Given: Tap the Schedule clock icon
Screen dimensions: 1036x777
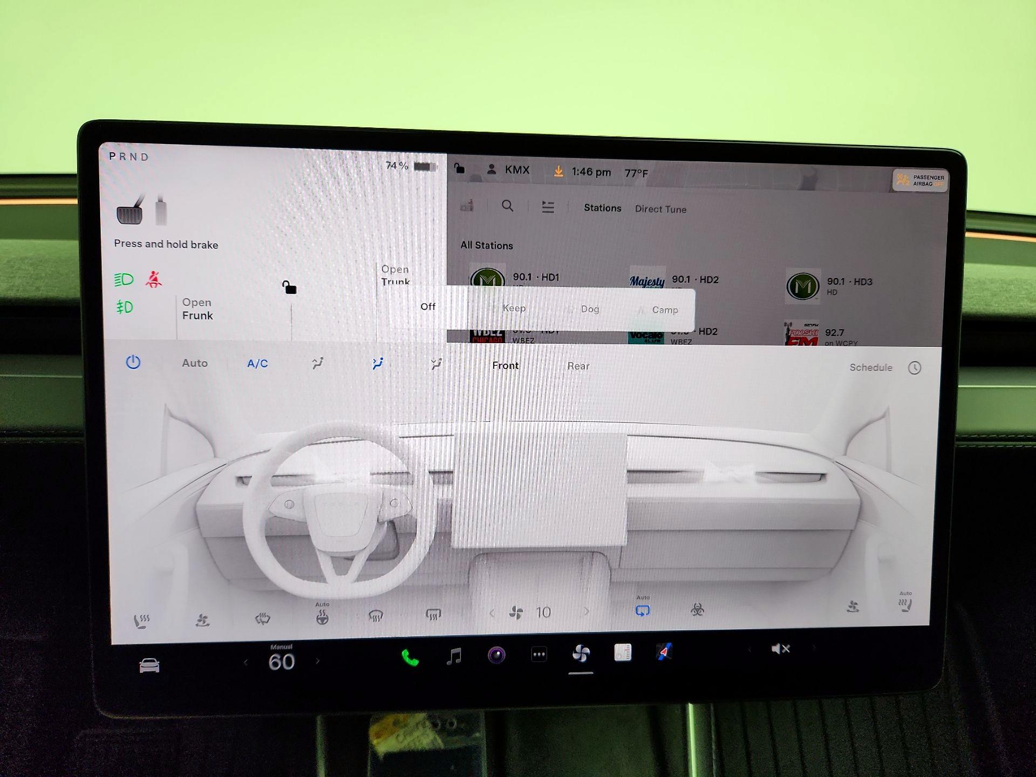Looking at the screenshot, I should pyautogui.click(x=915, y=368).
